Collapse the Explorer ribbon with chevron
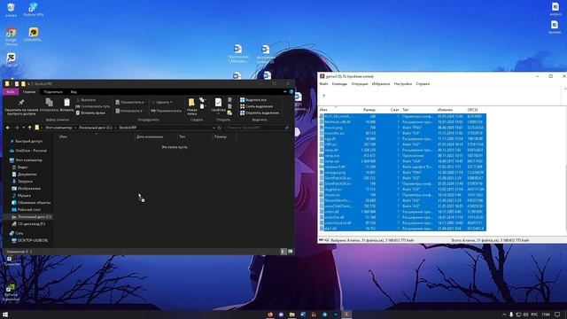 (x=285, y=92)
